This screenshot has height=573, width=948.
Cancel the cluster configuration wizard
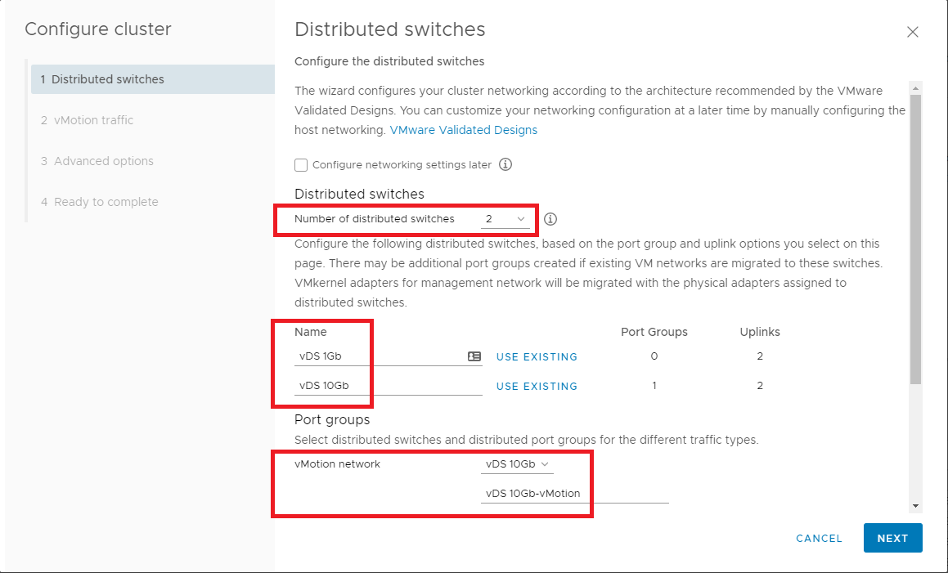click(819, 538)
